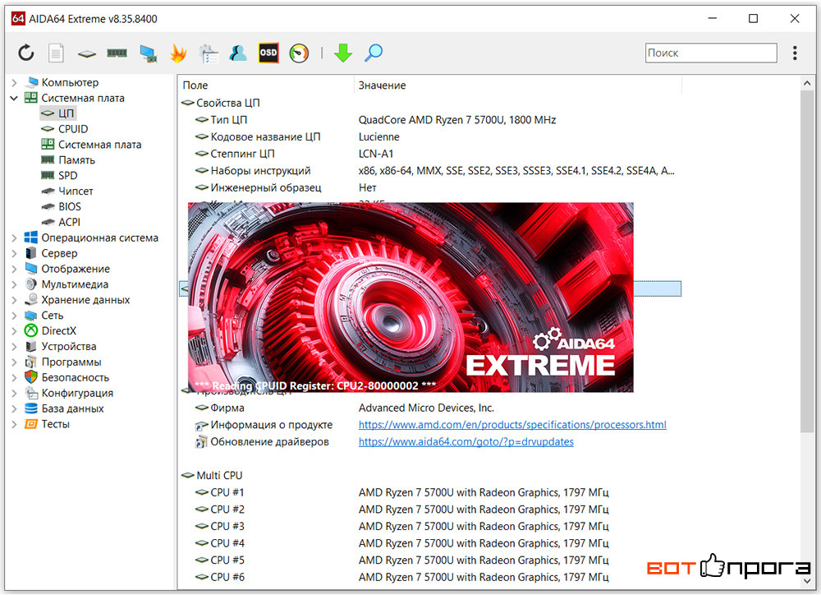Expand the Хранение данных node
This screenshot has width=821, height=595.
(x=14, y=300)
